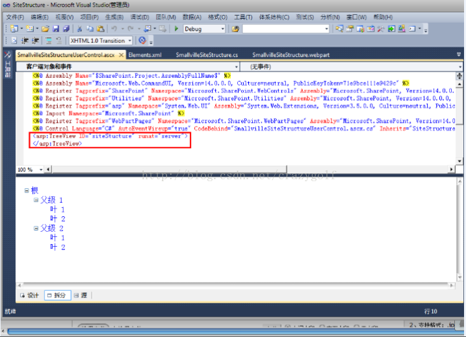
Task: Open the 编辑(E) menu
Action: coord(40,18)
